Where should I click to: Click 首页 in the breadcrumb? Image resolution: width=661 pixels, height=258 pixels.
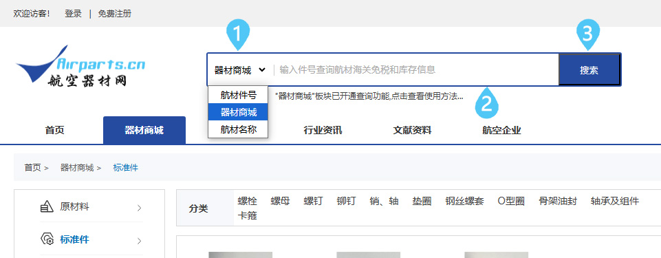click(x=32, y=168)
